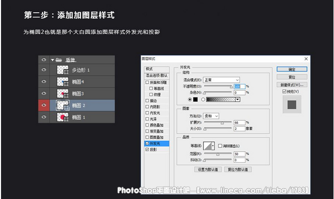
Task: Click the 确定 OK button
Action: (x=292, y=69)
